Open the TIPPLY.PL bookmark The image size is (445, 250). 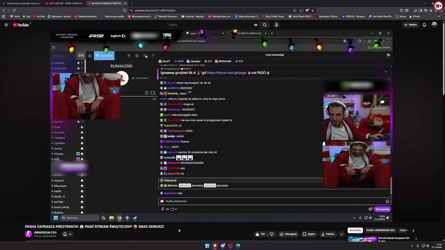tap(354, 16)
